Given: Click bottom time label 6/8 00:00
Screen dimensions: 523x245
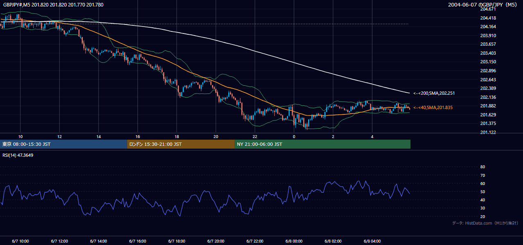Looking at the screenshot, I should coord(294,241).
